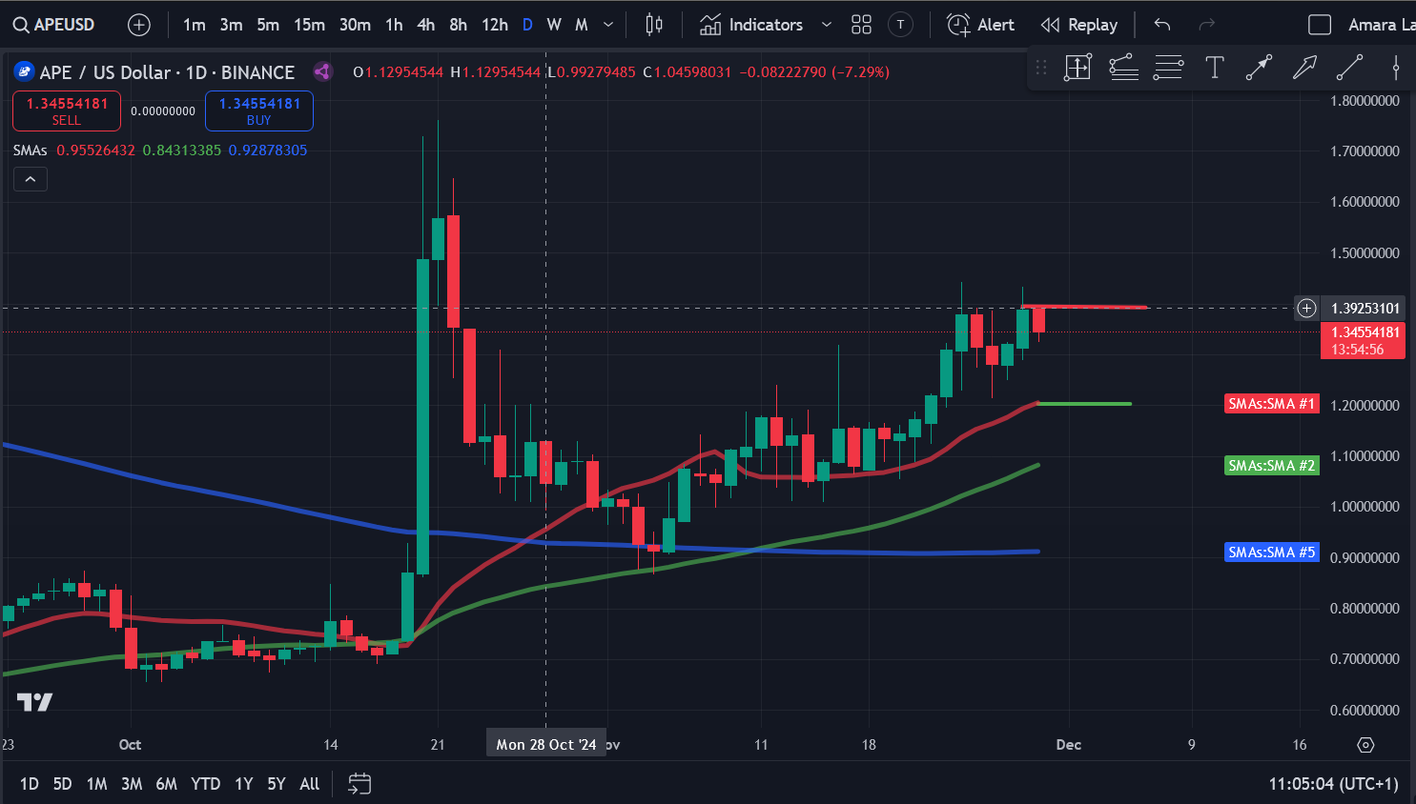Expand favorite indicators dropdown arrow
1416x804 pixels.
pos(827,25)
